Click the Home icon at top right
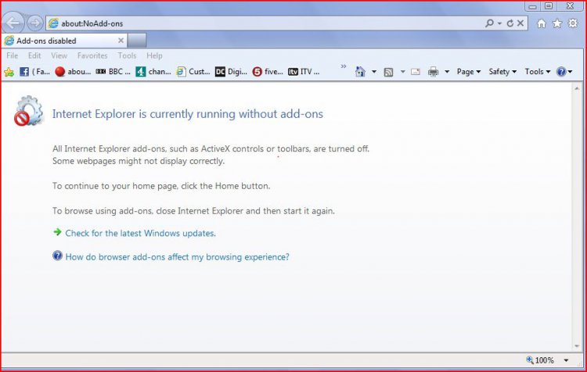 (x=542, y=23)
